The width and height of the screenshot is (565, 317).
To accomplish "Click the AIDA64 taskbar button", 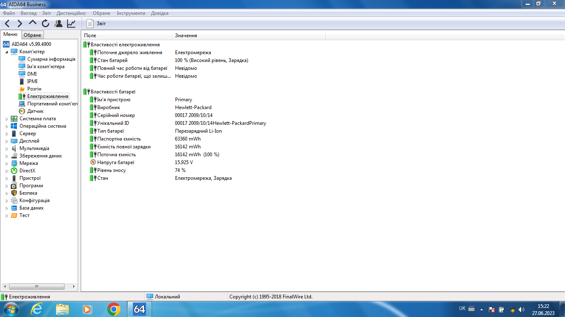I will (139, 309).
